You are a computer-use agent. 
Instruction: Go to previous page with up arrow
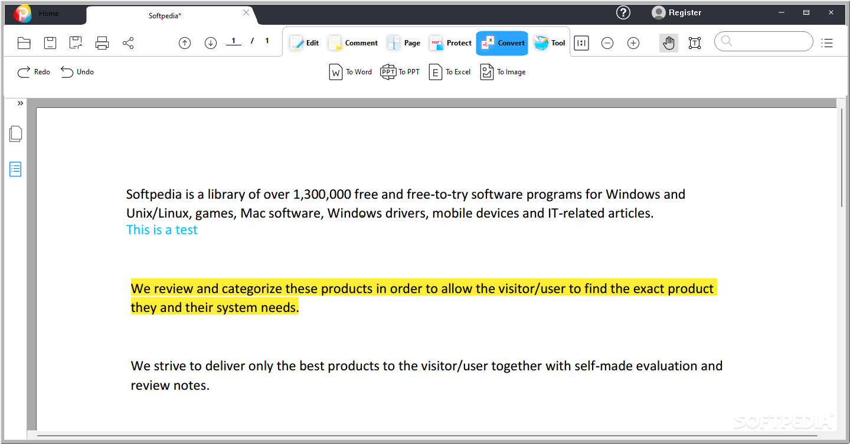pyautogui.click(x=185, y=43)
